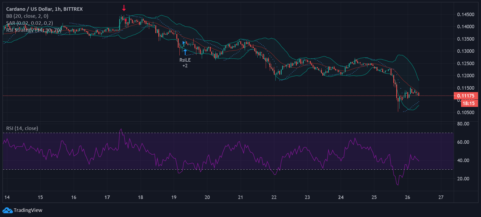Viewport: 481px width, 217px height.
Task: Click date 15 on the time axis
Action: [x=40, y=197]
